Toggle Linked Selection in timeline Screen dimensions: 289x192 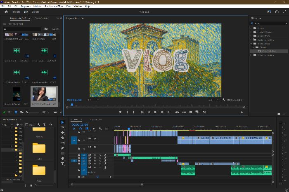click(87, 129)
